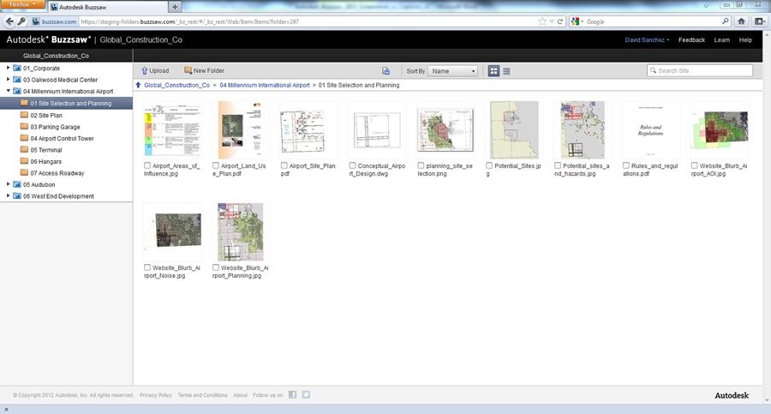Click the browser reload icon

(x=559, y=21)
